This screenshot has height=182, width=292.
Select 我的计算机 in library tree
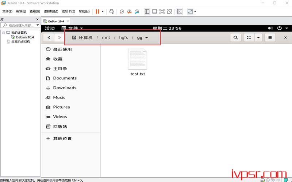(19, 33)
